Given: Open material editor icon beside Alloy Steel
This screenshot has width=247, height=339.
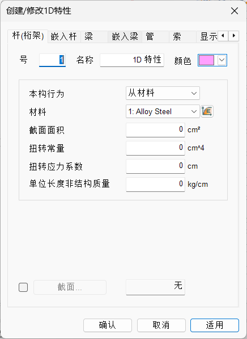Looking at the screenshot, I should click(x=207, y=111).
